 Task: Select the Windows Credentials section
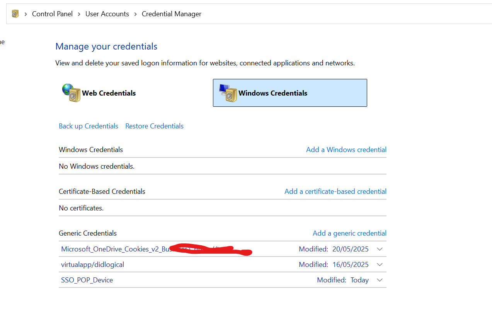click(289, 93)
